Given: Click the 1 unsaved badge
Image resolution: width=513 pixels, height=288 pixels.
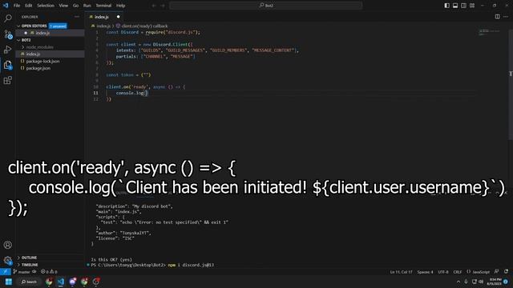Looking at the screenshot, I should coord(58,26).
